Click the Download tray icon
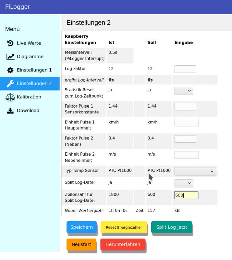The width and height of the screenshot is (232, 260). click(x=10, y=110)
